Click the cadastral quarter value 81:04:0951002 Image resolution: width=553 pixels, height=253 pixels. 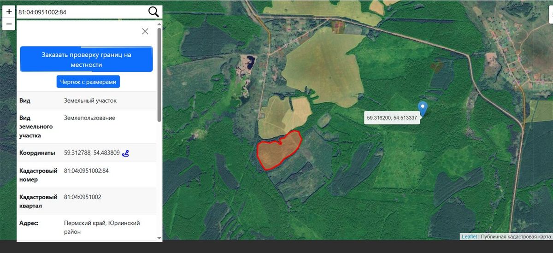82,197
